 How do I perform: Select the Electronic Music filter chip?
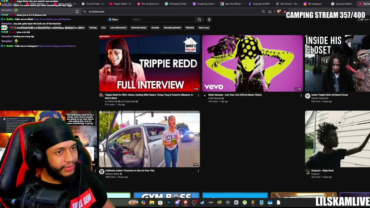(x=139, y=28)
